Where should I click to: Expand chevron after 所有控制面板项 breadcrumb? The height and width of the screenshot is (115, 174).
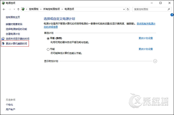(x=62, y=9)
